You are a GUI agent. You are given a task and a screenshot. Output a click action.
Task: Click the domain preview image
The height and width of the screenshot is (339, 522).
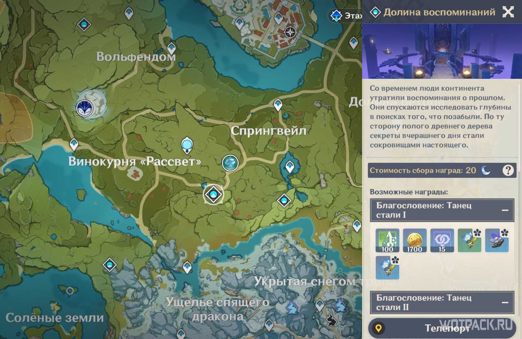coord(442,51)
